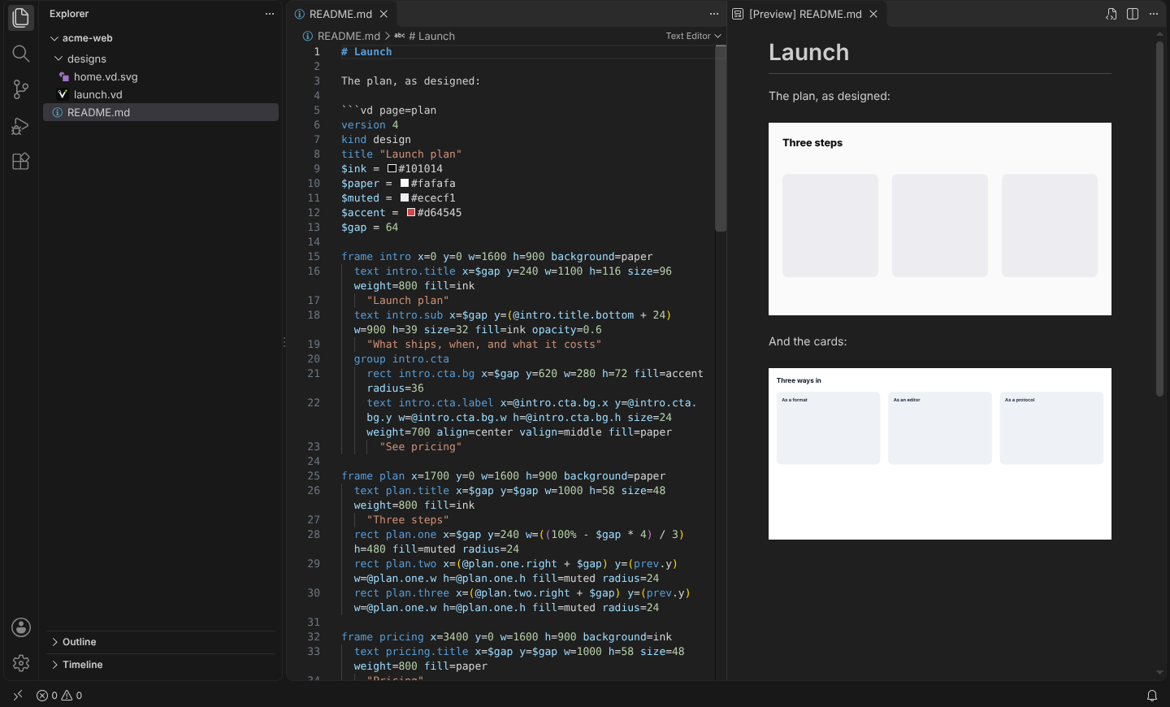The image size is (1170, 707).
Task: Open the Source Control view icon
Action: [x=21, y=89]
